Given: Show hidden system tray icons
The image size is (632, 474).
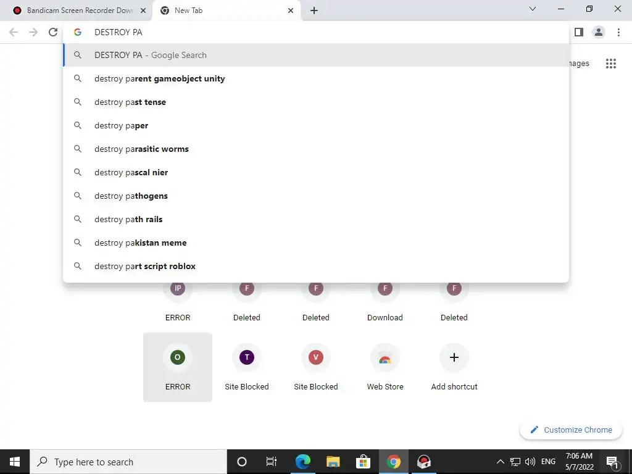Looking at the screenshot, I should (x=500, y=462).
